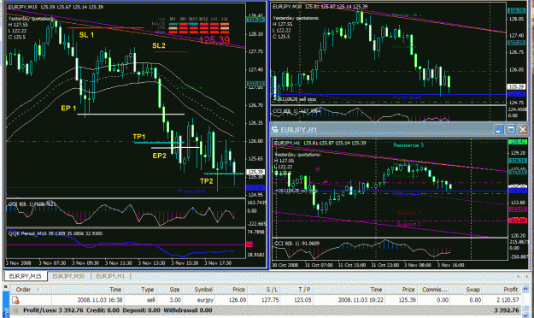Close the EURJPY,H1 chart window
534x318 pixels.
[x=523, y=130]
